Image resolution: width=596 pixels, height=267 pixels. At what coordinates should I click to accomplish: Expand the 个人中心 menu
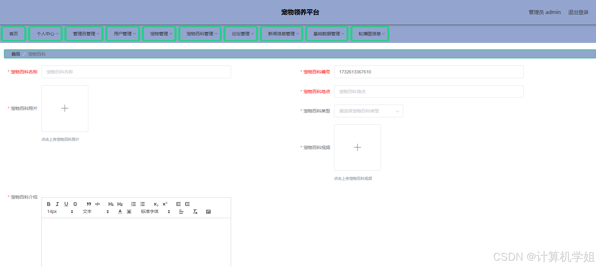click(46, 34)
